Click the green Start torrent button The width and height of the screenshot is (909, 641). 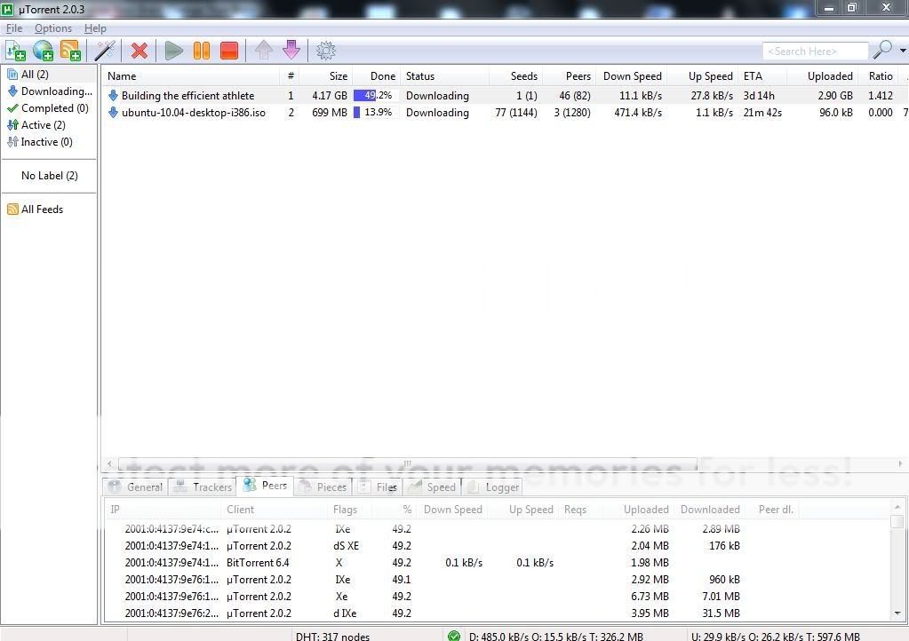tap(173, 51)
